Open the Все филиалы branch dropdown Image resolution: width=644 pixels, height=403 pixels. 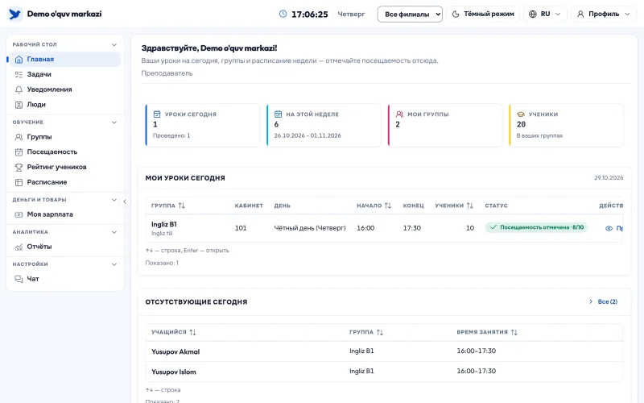tap(410, 14)
